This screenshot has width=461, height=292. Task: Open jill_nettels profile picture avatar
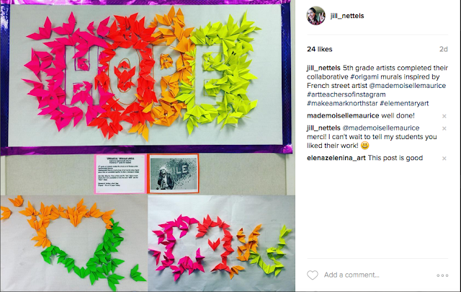(x=315, y=16)
